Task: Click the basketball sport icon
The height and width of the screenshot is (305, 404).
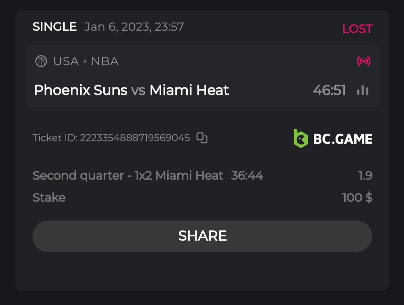Action: coord(41,61)
